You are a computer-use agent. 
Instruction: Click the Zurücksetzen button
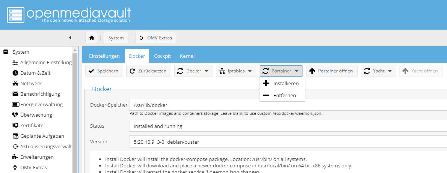pos(148,71)
